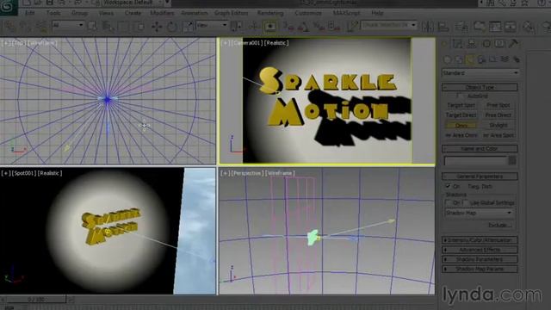551x310 pixels.
Task: Toggle the Percent Snap icon
Action: (319, 27)
